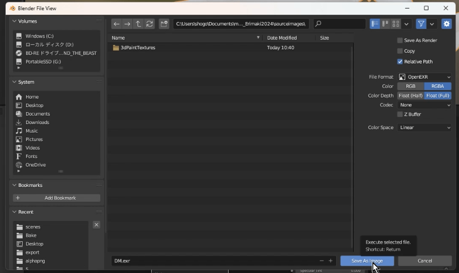This screenshot has height=273, width=459.
Task: Select Float (Half) color depth
Action: [x=410, y=96]
